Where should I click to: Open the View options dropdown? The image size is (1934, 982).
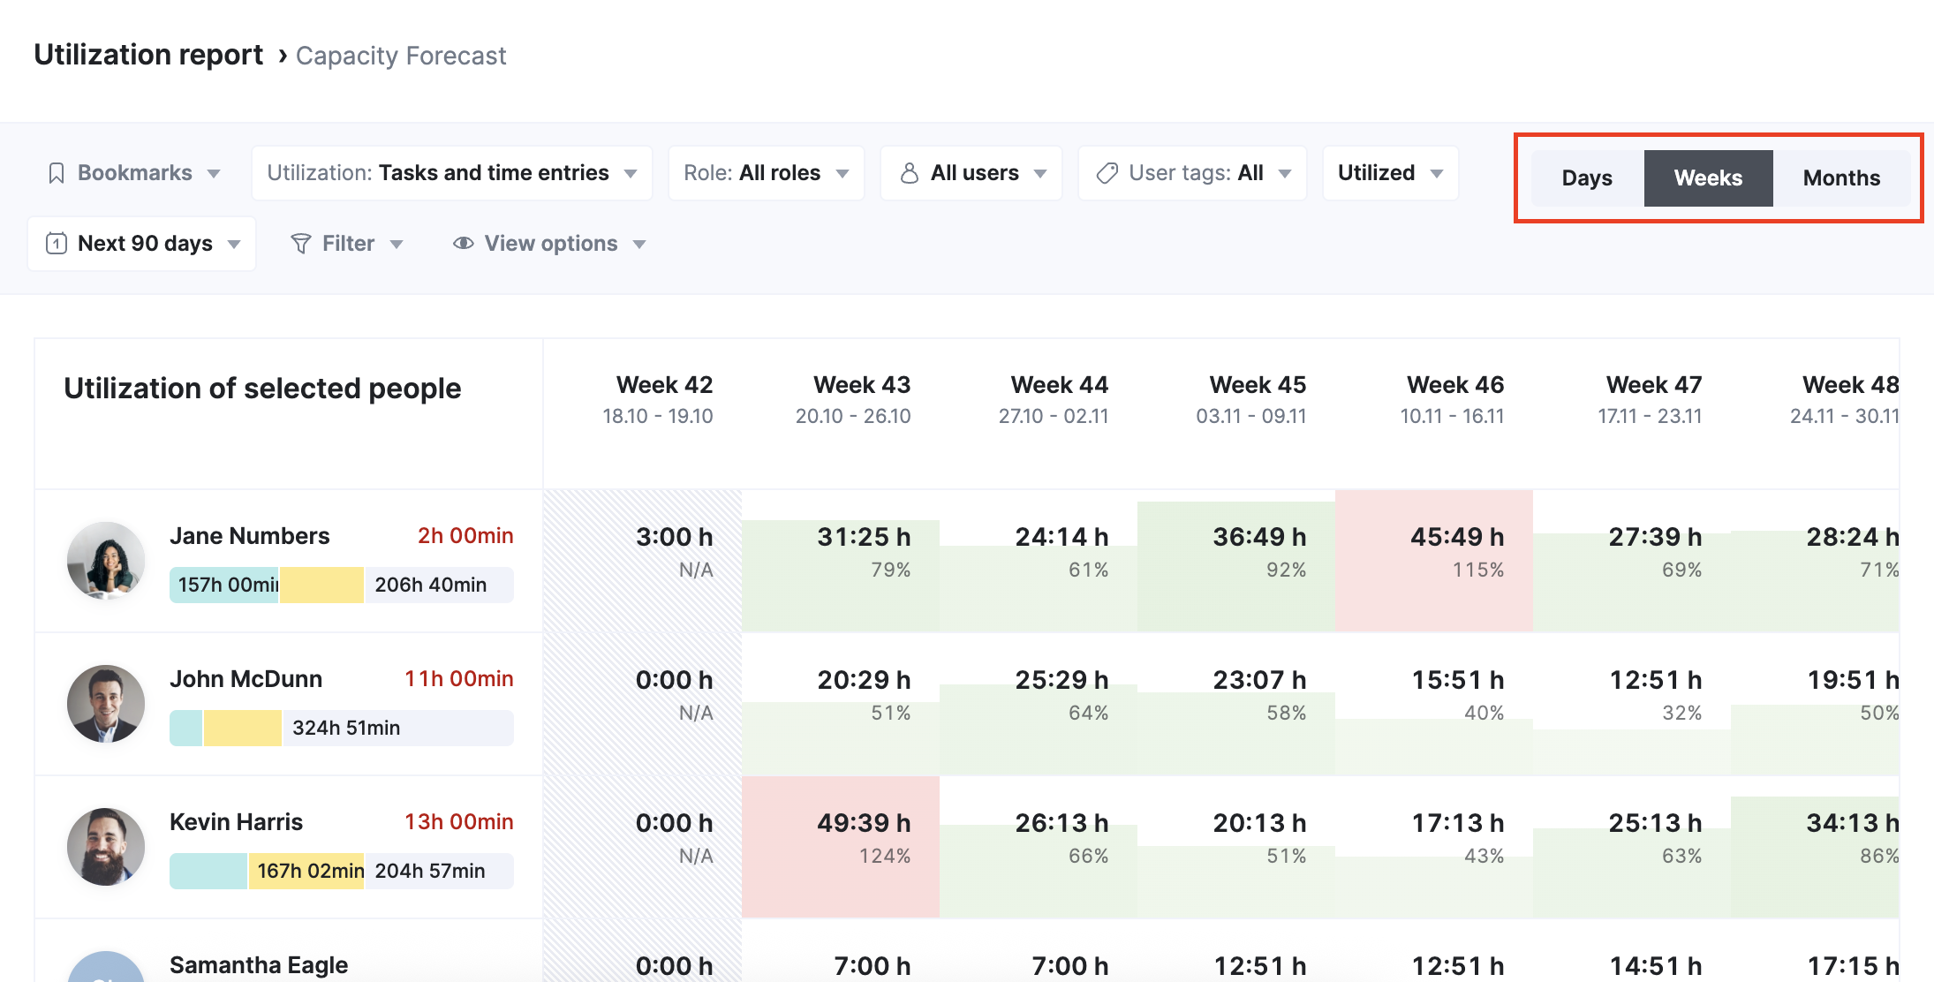click(549, 244)
